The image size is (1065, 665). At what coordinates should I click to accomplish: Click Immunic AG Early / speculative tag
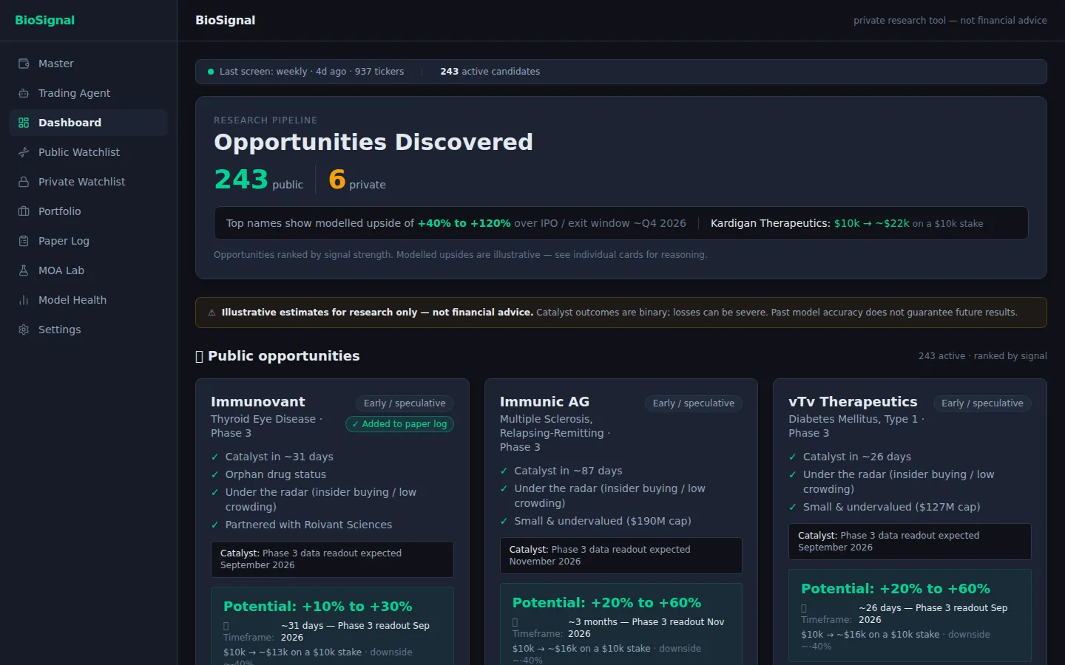694,403
